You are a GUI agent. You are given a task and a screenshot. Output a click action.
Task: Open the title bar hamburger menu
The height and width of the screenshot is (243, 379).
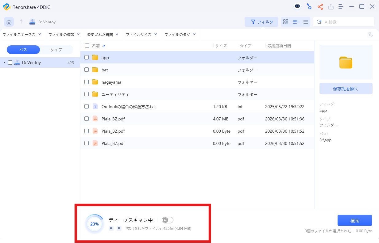341,6
